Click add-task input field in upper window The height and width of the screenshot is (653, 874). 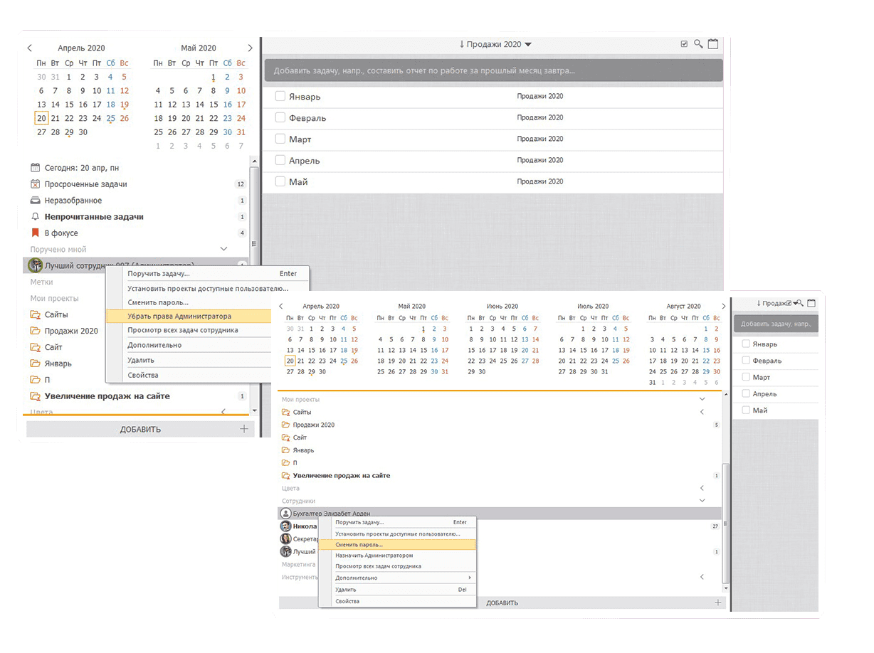[494, 70]
